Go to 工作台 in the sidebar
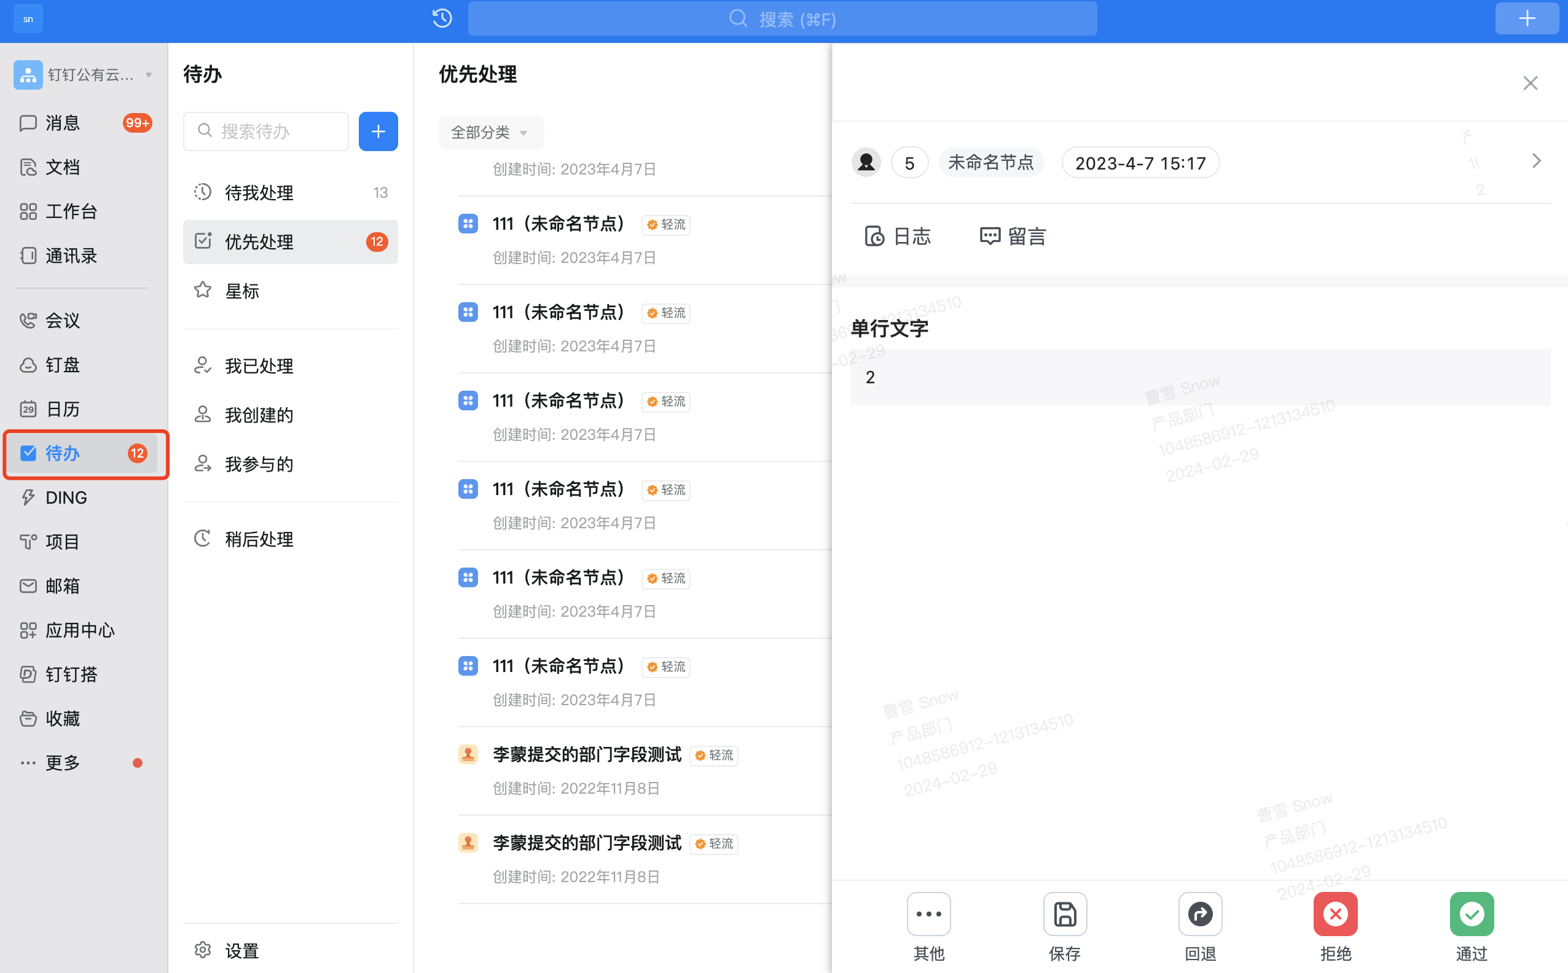 (x=84, y=212)
